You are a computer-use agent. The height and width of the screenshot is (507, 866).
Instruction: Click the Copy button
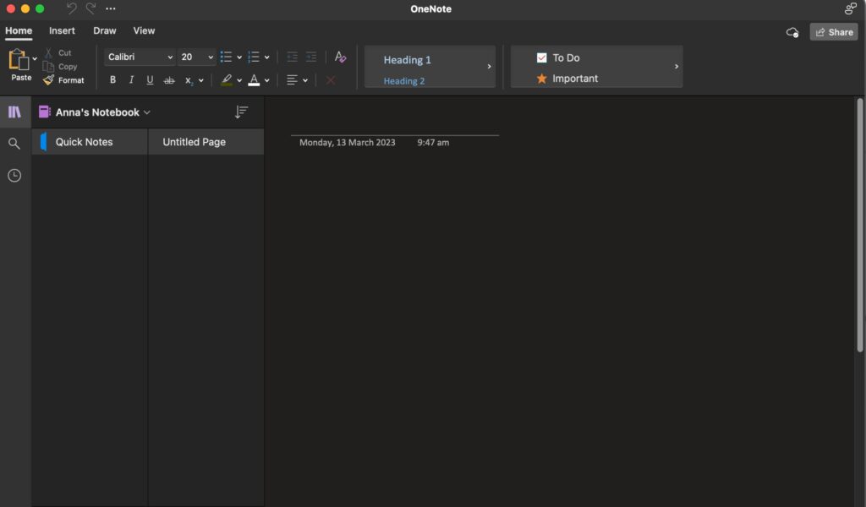click(x=60, y=67)
